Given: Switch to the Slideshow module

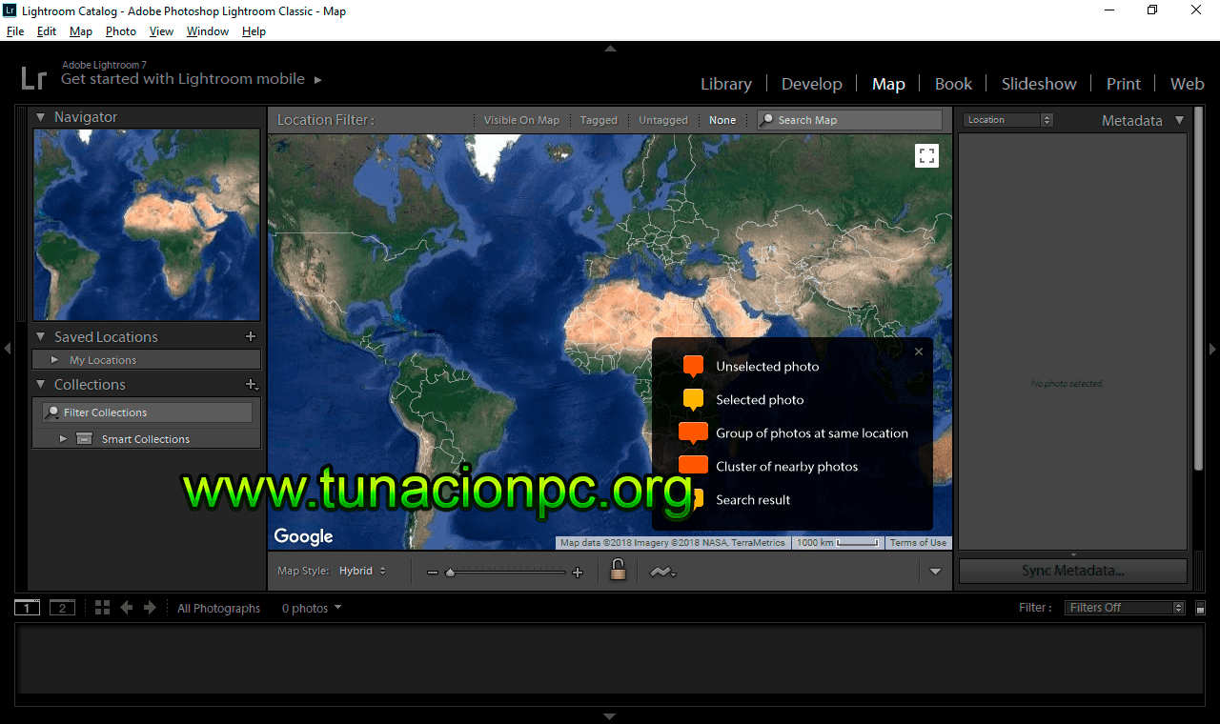Looking at the screenshot, I should (1039, 84).
